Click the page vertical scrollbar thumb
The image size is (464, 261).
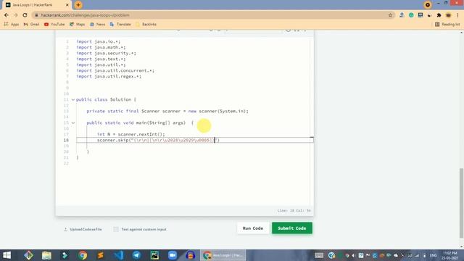tap(461, 203)
